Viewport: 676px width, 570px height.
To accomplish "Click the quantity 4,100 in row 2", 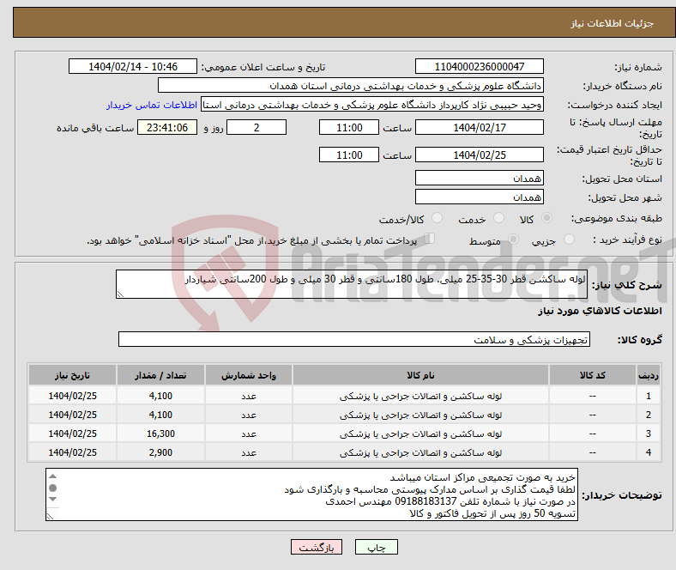I will 160,415.
